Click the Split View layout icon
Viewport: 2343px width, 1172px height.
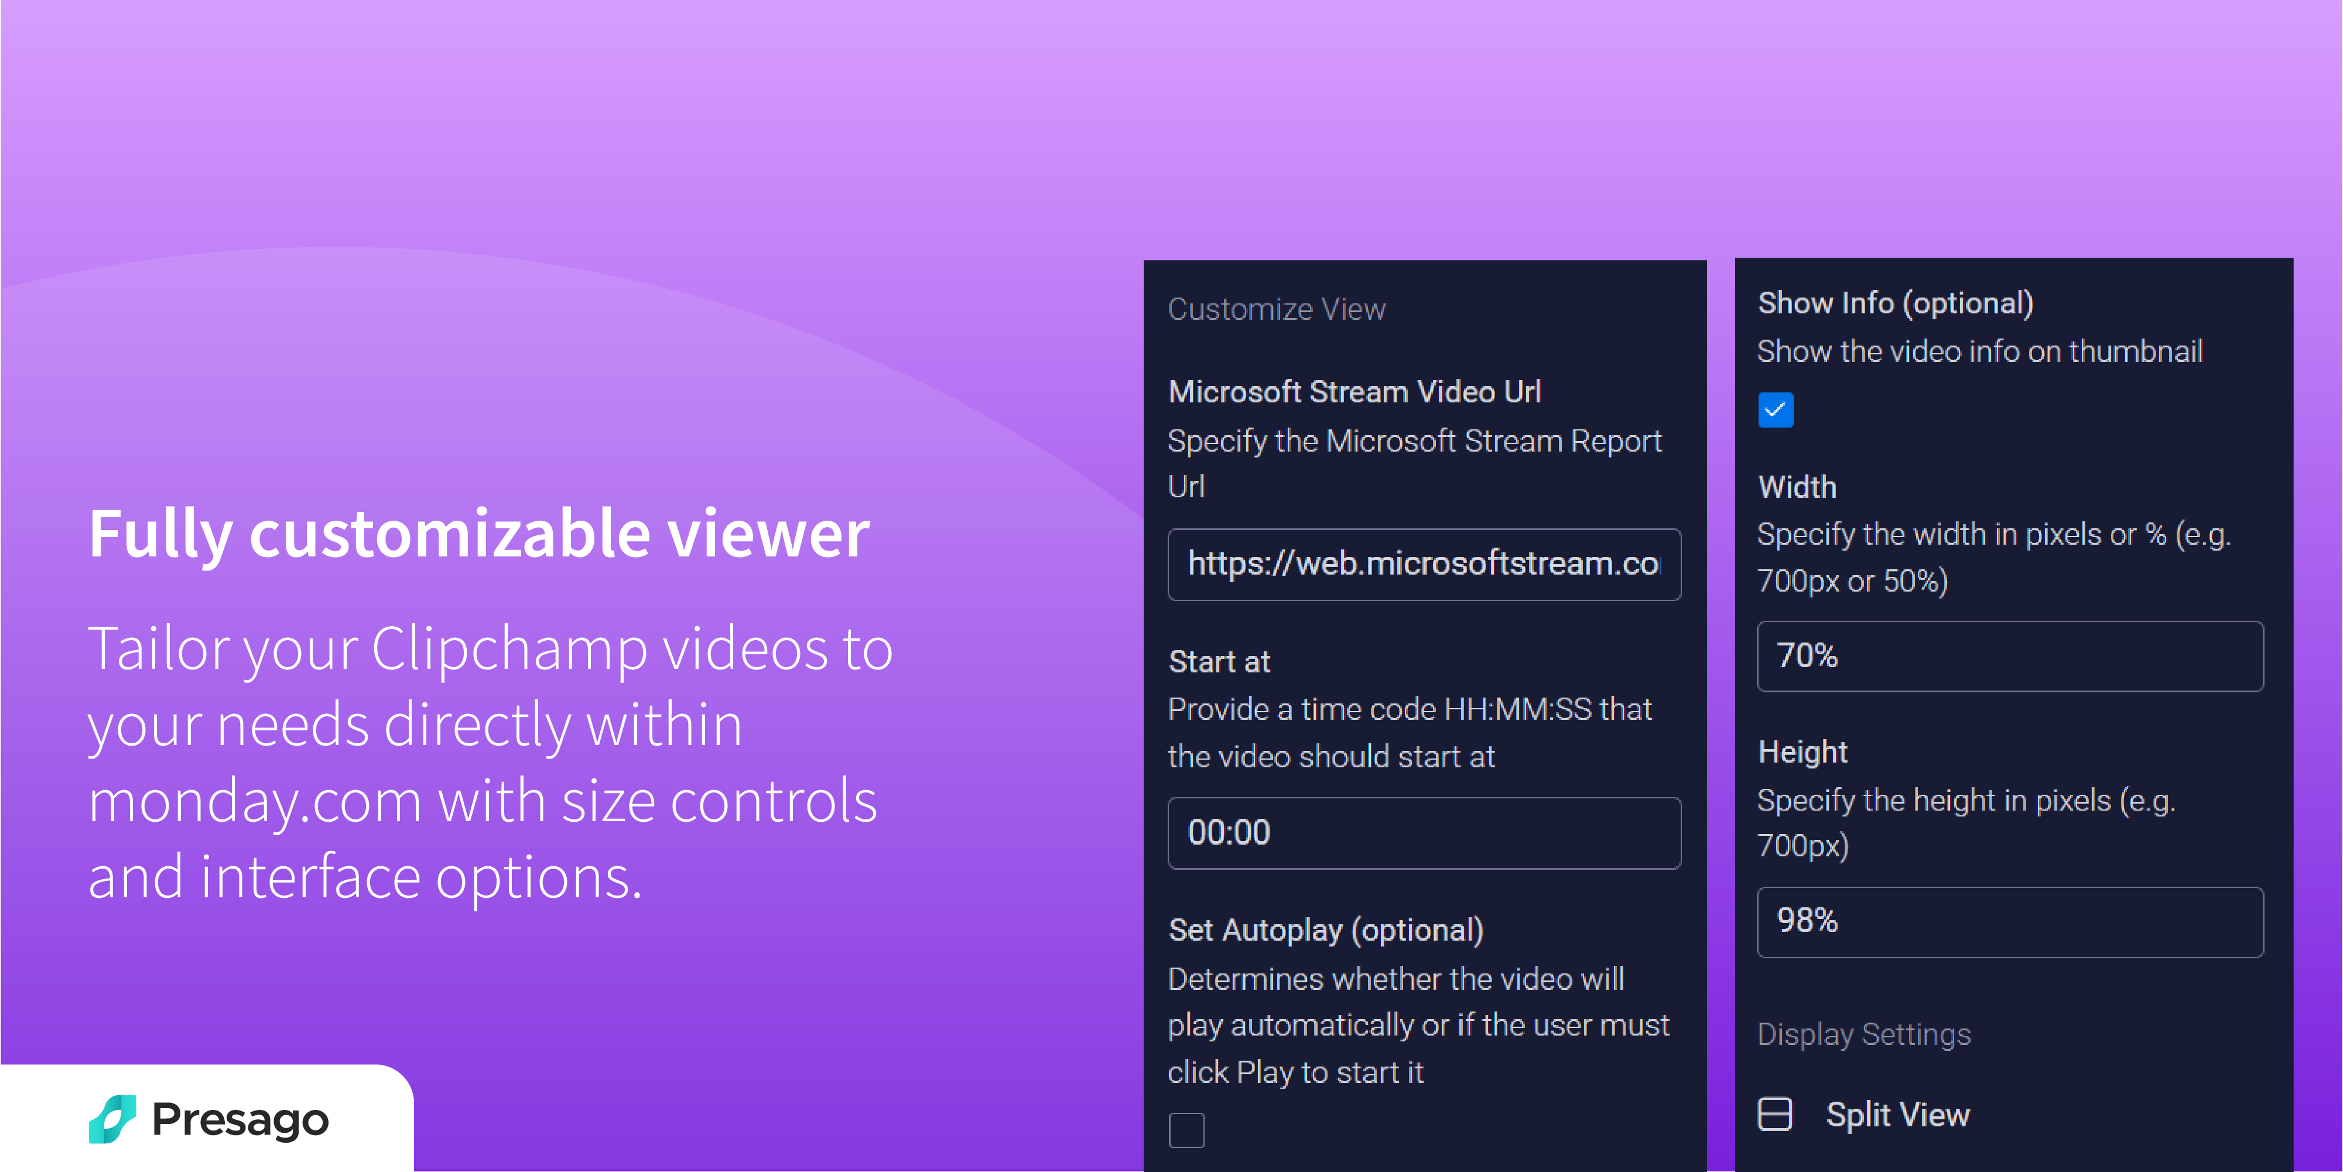1774,1114
